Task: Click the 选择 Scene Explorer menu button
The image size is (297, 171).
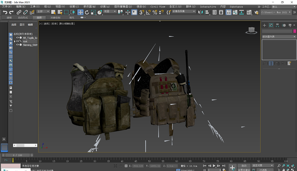Action: [x=14, y=24]
